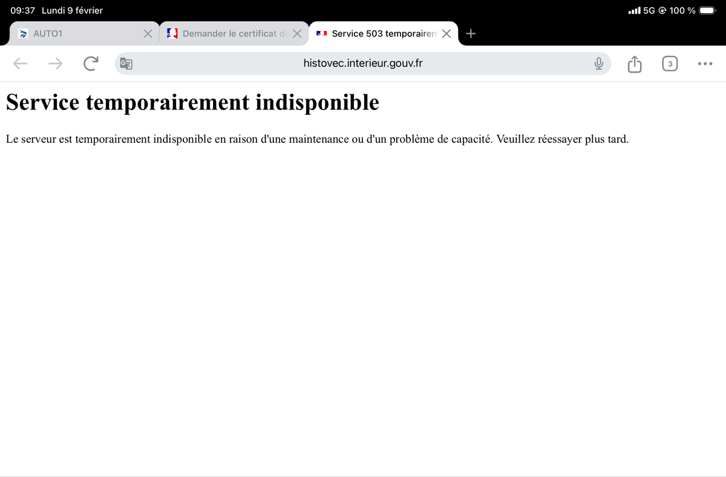Tap the microphone voice search icon
Screen dimensions: 726x477
point(599,64)
